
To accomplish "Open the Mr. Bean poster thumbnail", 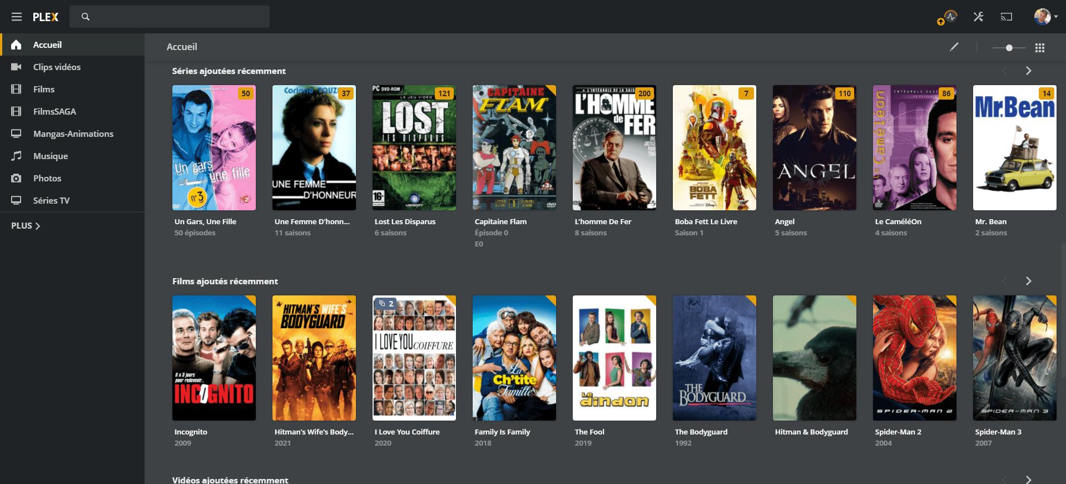I will (x=1014, y=147).
